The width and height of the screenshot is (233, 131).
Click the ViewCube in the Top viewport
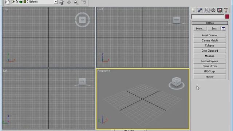pyautogui.click(x=82, y=20)
